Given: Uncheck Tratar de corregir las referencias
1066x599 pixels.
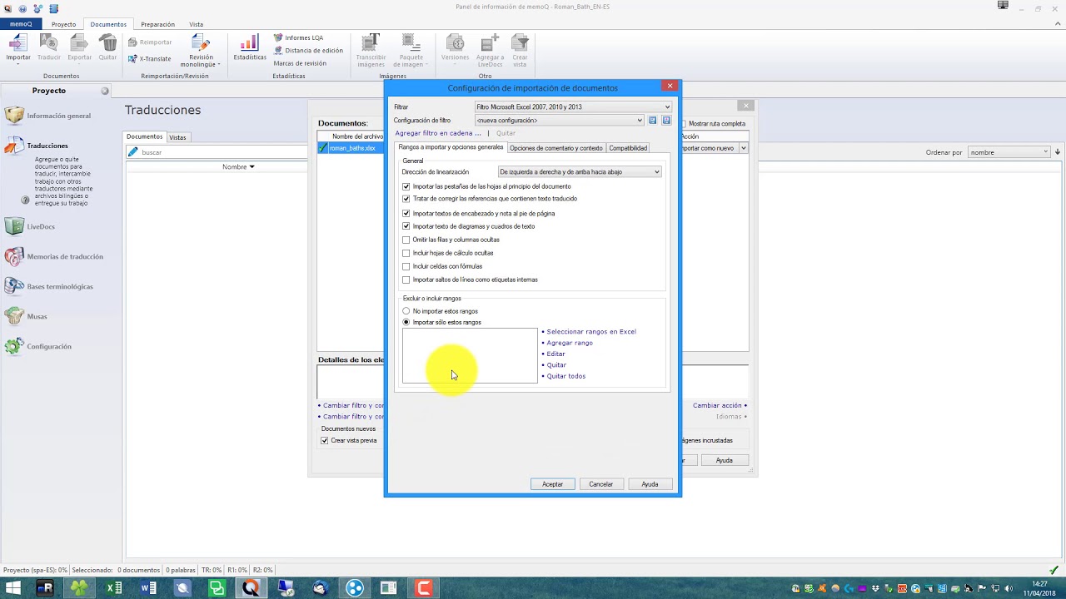Looking at the screenshot, I should (406, 199).
